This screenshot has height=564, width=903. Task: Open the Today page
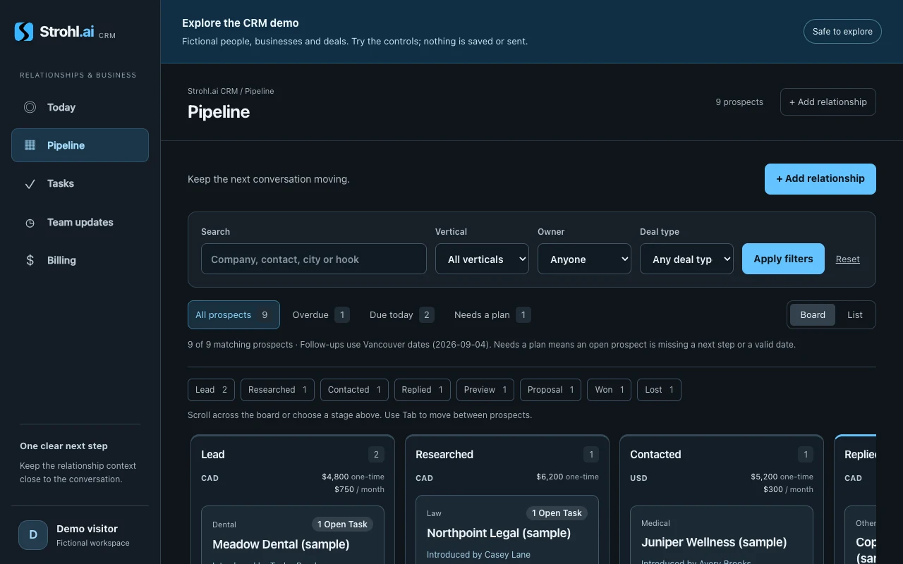80,107
